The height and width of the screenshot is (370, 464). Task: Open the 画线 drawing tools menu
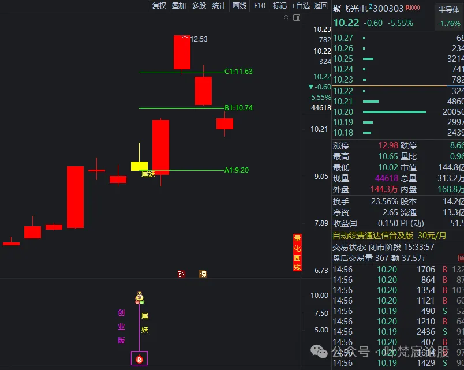240,6
